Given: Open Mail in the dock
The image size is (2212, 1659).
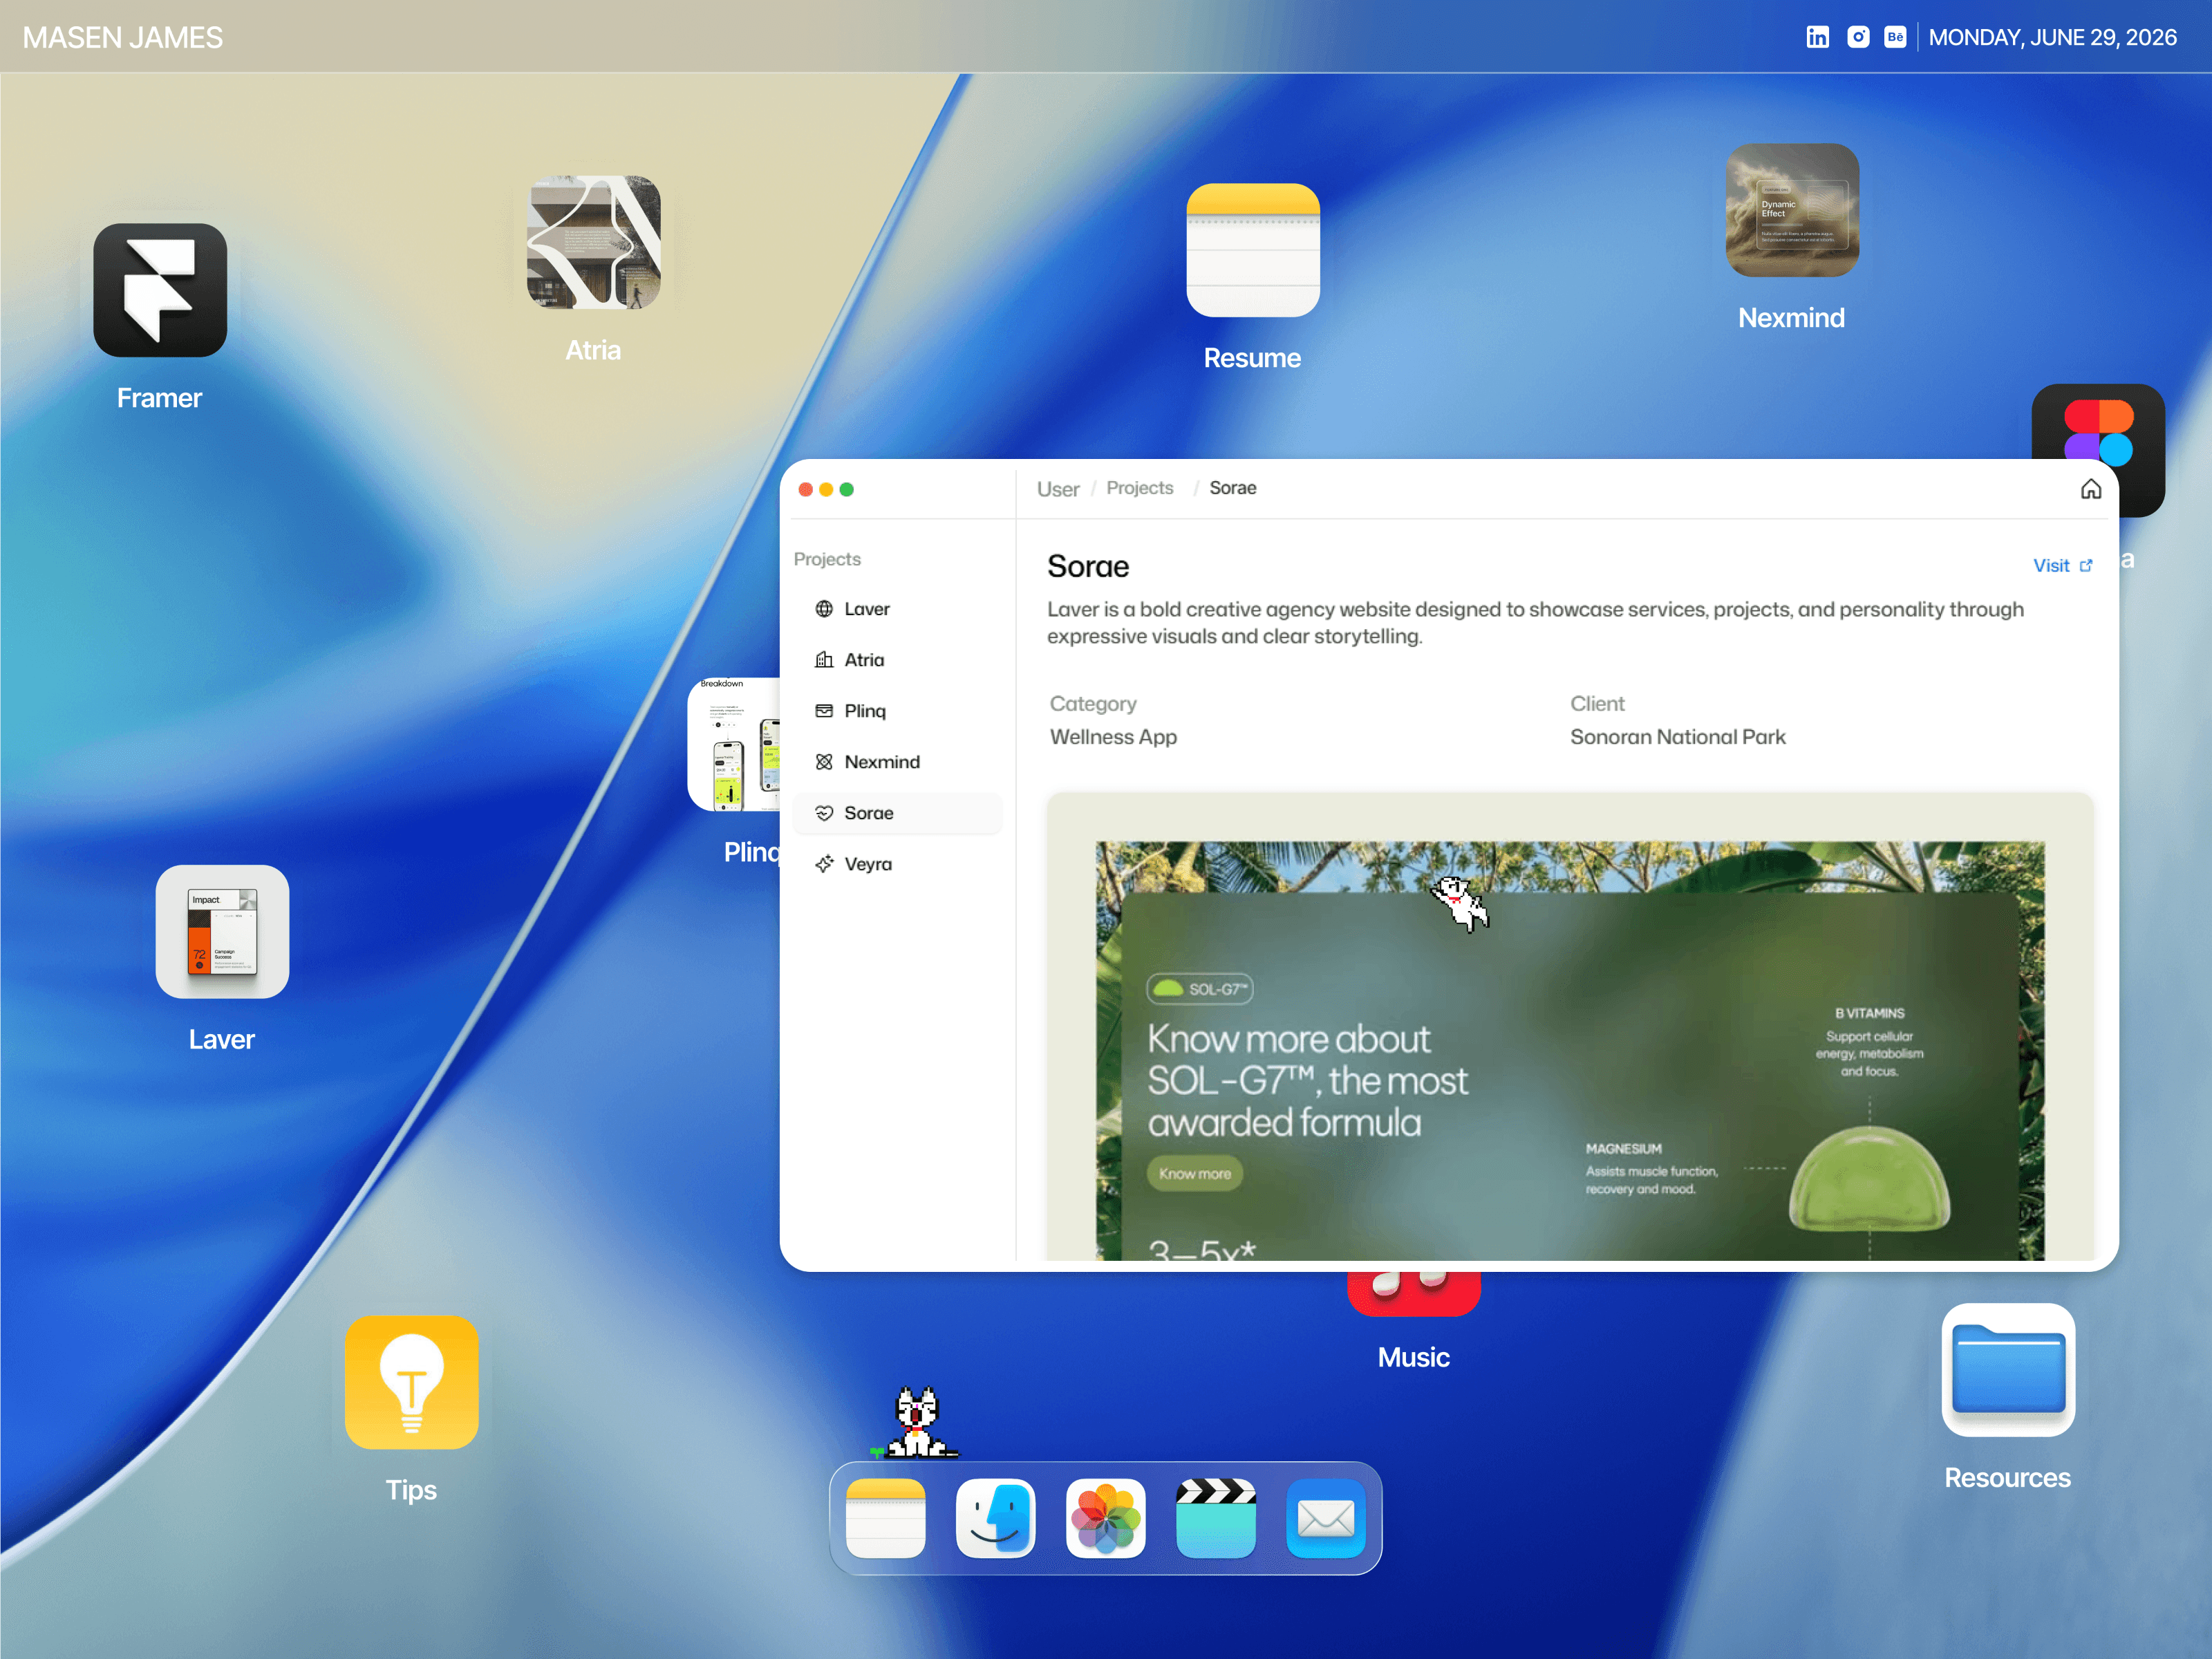Looking at the screenshot, I should click(1326, 1518).
